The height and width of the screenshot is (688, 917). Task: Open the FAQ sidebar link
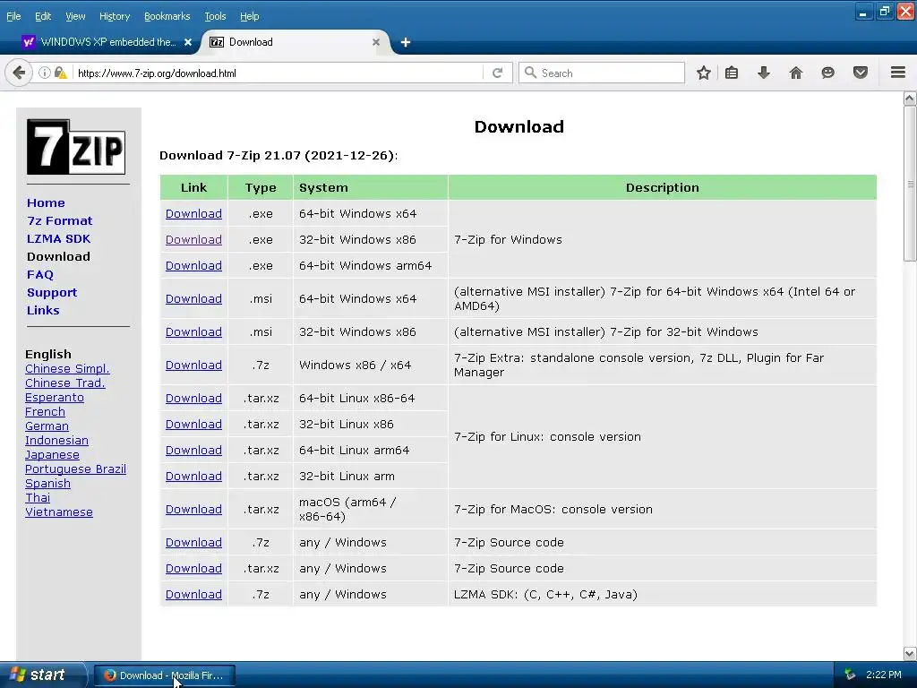tap(39, 275)
